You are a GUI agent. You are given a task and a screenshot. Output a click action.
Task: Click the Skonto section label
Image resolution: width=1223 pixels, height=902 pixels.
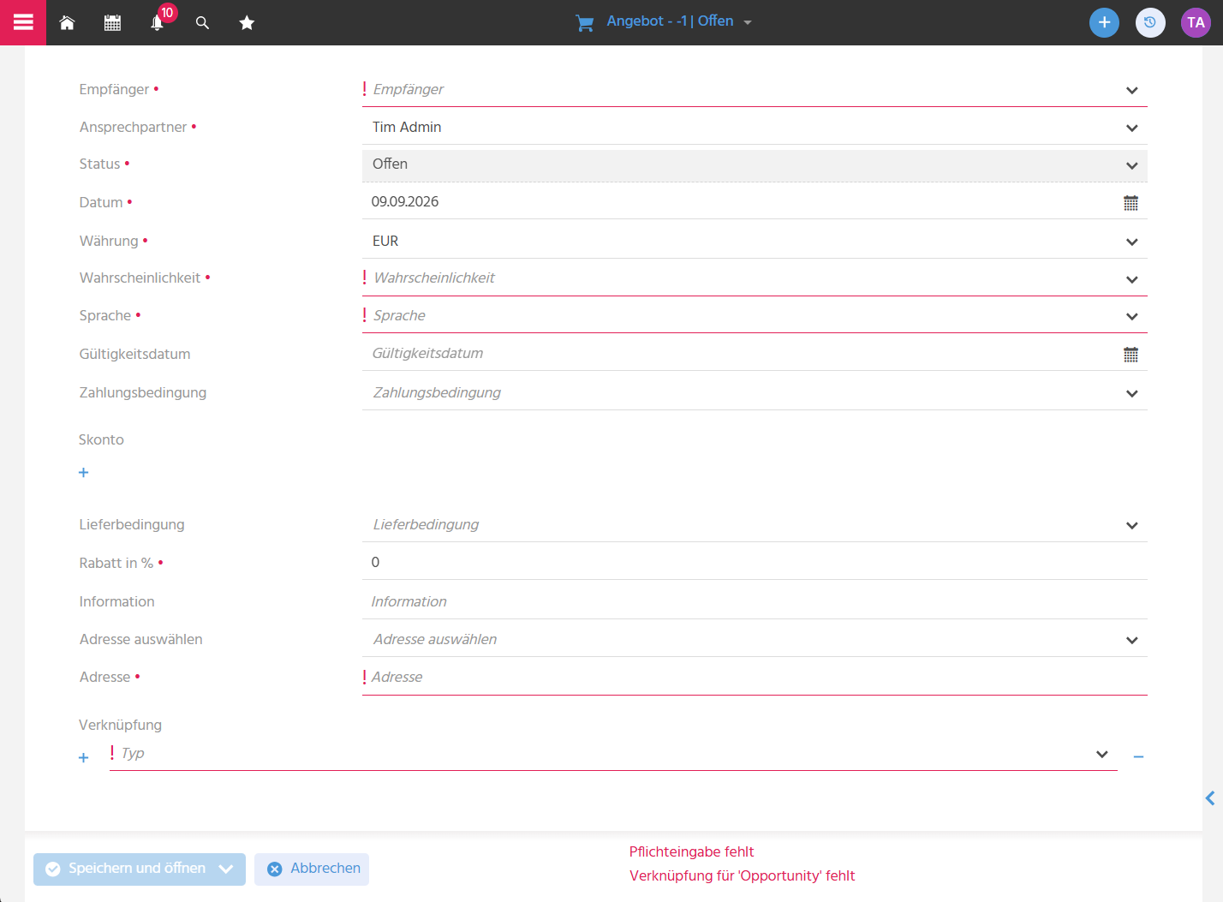(x=101, y=439)
